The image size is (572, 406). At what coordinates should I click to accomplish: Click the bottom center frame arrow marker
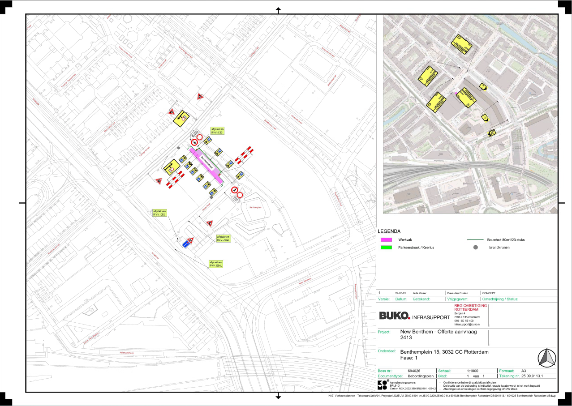[x=278, y=396]
